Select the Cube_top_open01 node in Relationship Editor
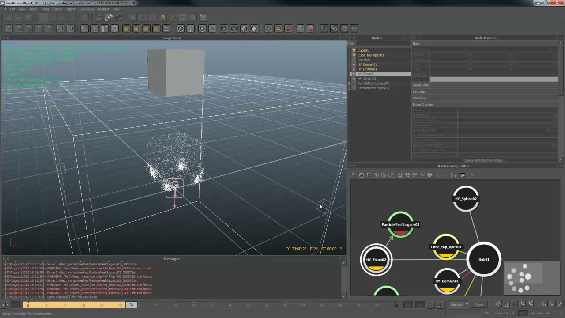The image size is (565, 318). (446, 247)
